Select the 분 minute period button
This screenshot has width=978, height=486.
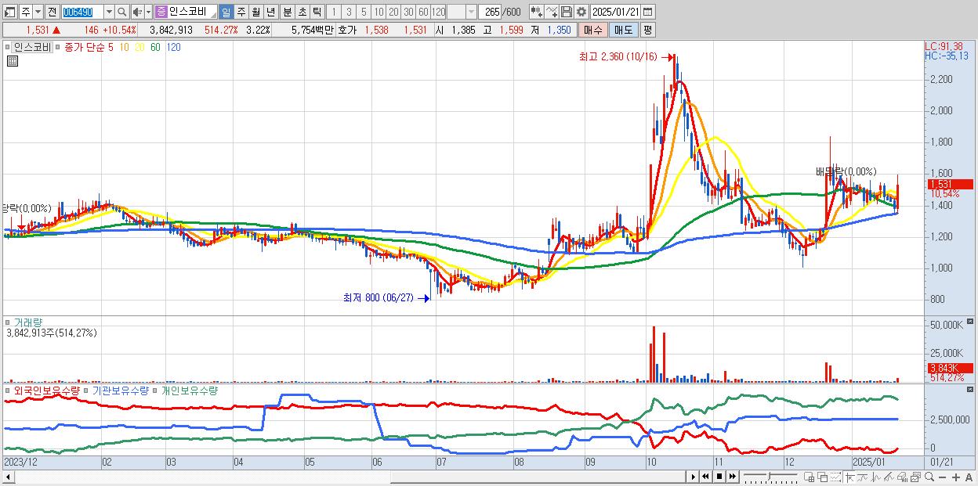click(287, 12)
